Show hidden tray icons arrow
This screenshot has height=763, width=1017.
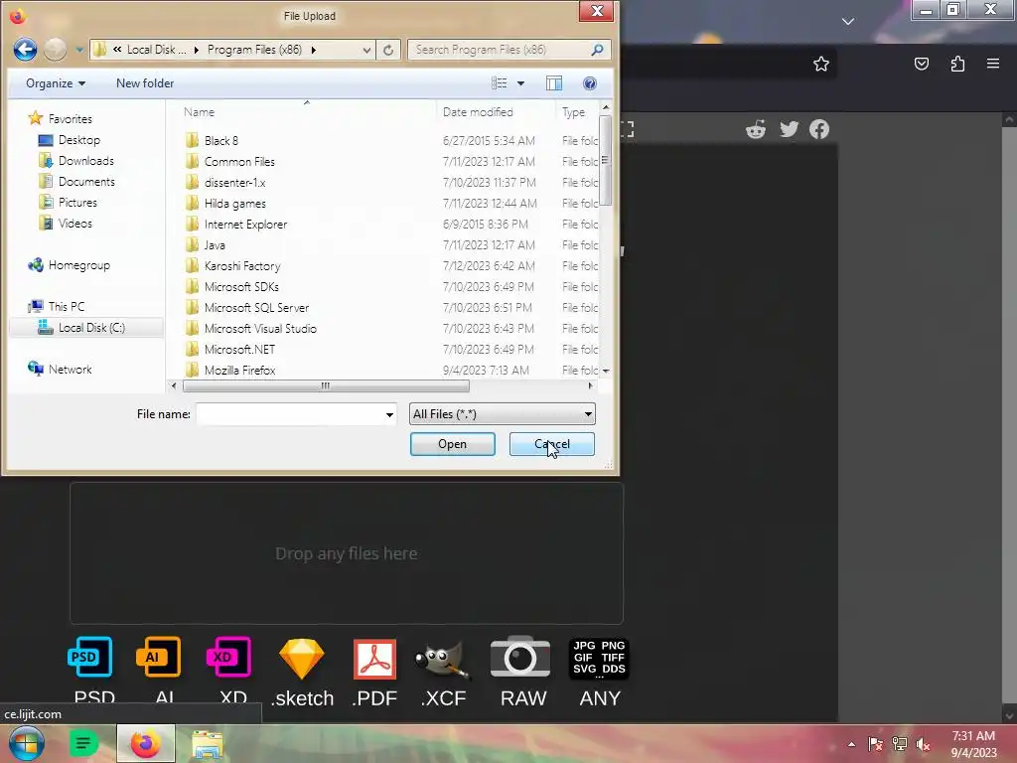click(851, 744)
